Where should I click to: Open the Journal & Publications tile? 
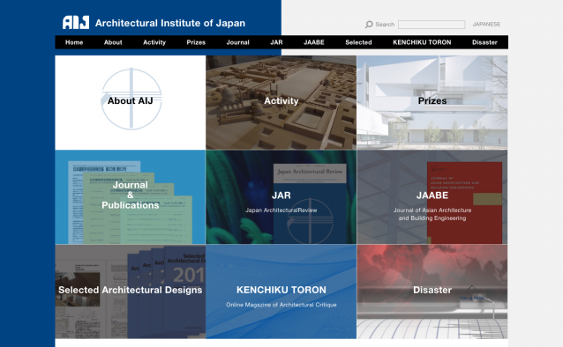[131, 197]
